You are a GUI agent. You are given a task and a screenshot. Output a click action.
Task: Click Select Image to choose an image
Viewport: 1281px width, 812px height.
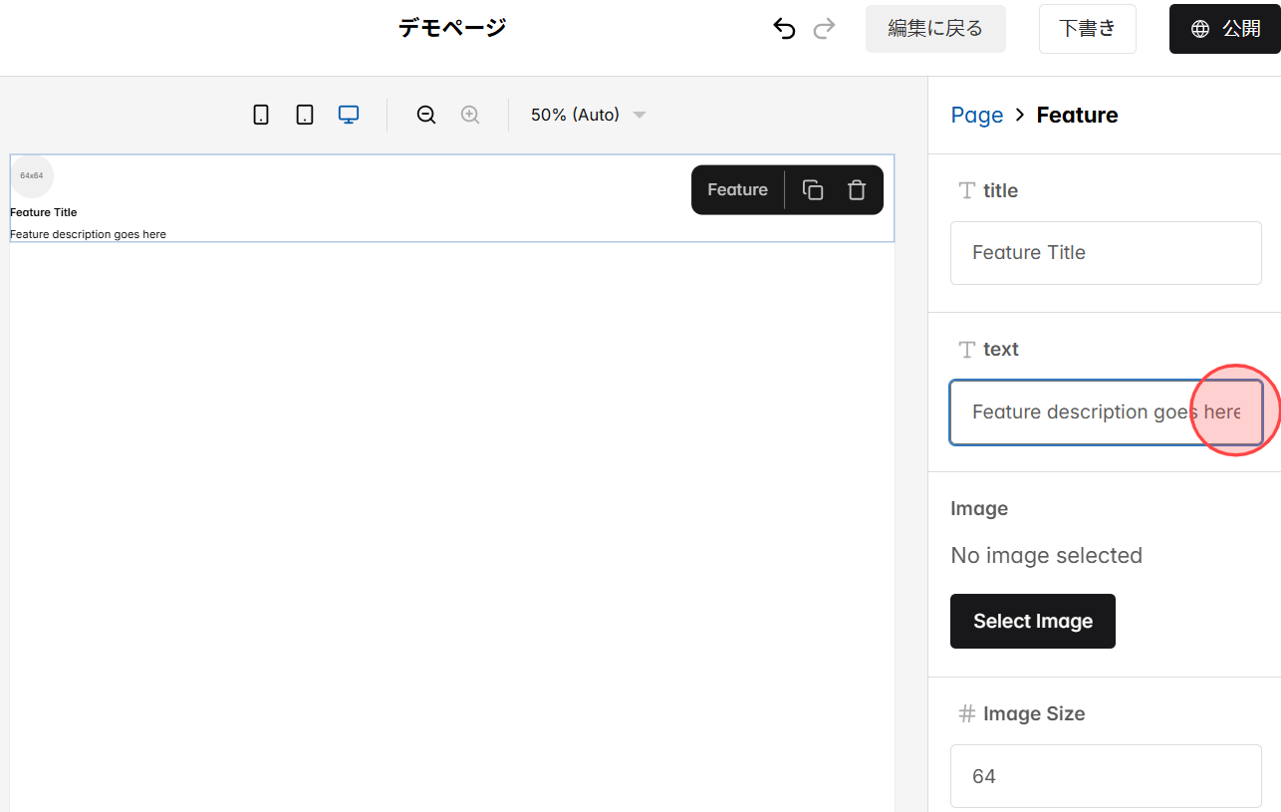click(1032, 621)
